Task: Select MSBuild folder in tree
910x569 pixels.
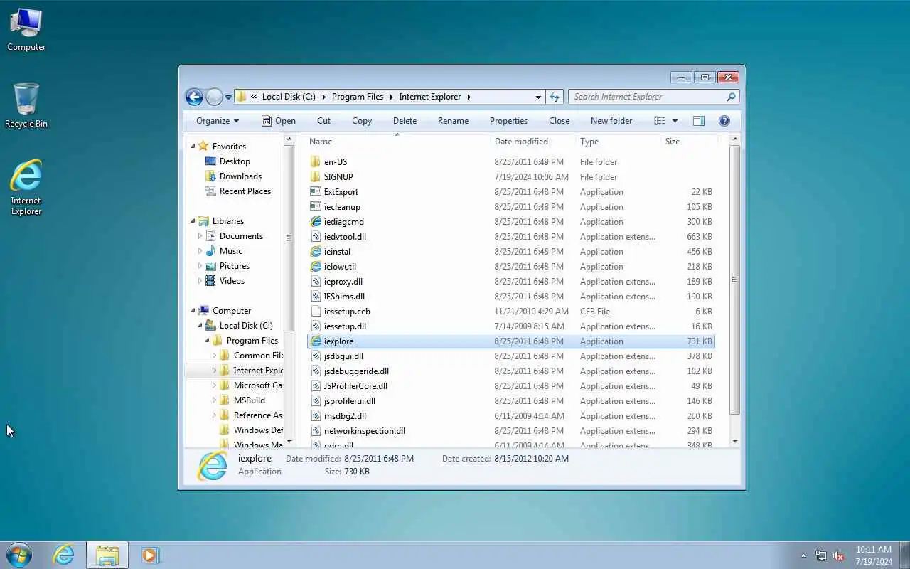Action: coord(250,400)
